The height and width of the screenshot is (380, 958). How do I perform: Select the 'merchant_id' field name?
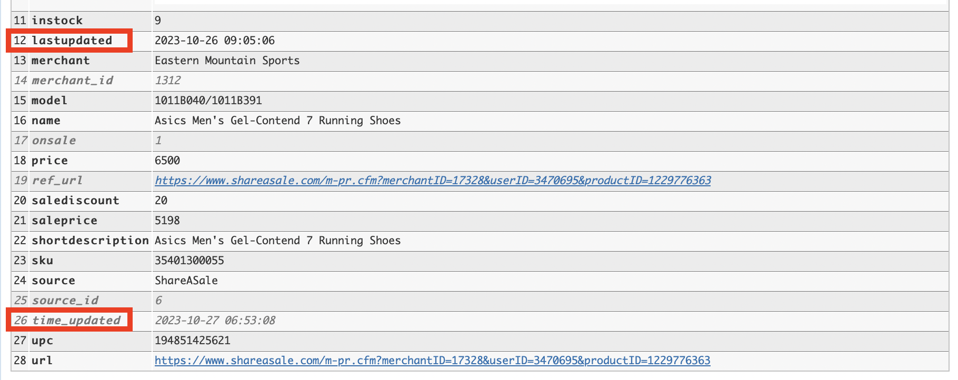tap(72, 81)
